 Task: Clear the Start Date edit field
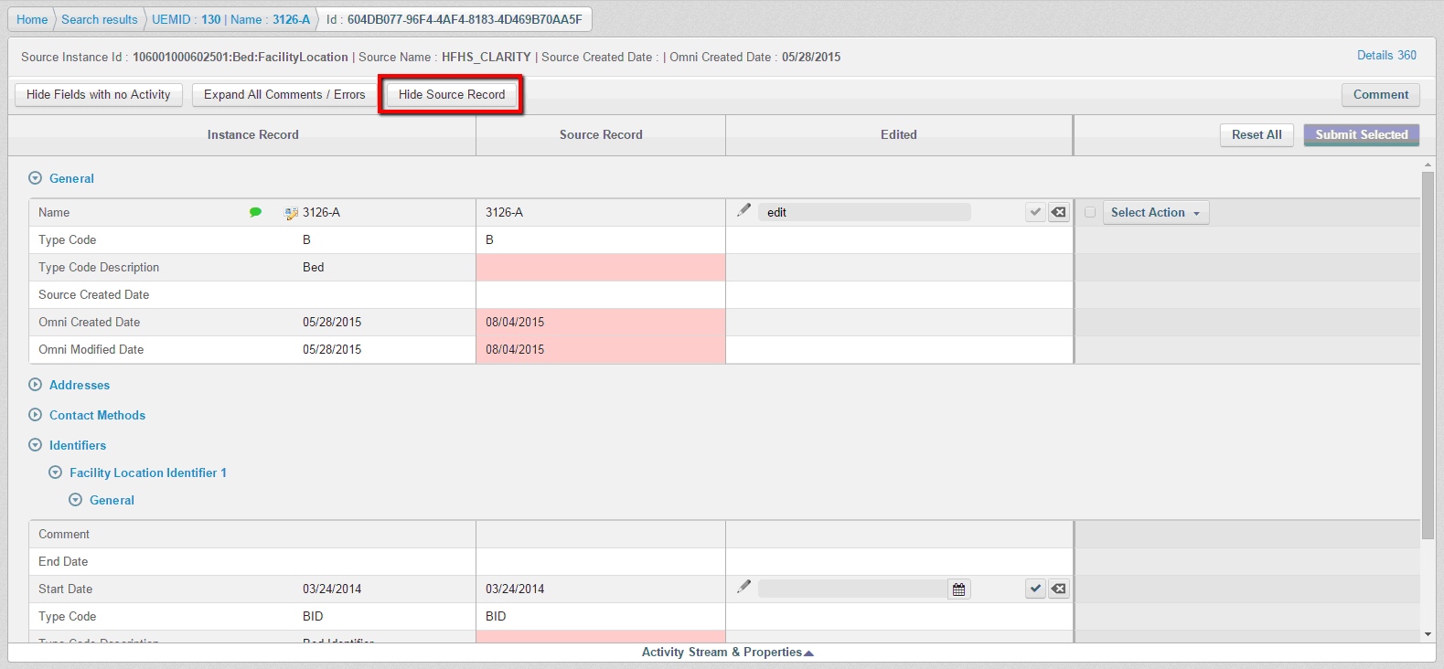(1058, 589)
